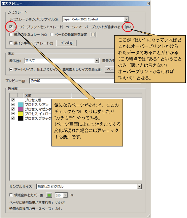Click the magenta swatch icon for プロセス マゼンタ
Image resolution: width=187 pixels, height=218 pixels.
tap(21, 109)
